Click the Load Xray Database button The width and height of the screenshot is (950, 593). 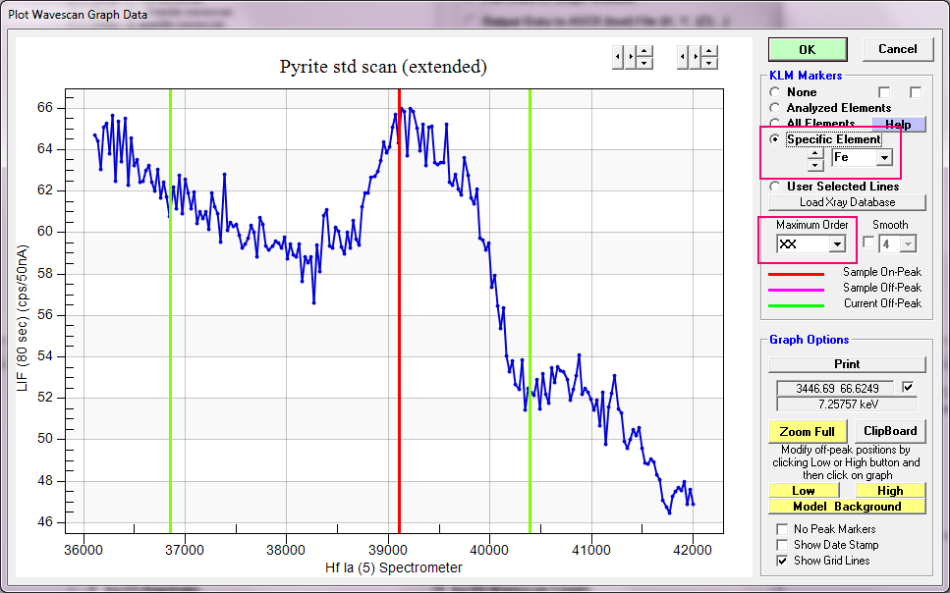(847, 202)
